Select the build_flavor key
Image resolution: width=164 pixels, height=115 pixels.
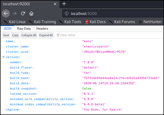[22, 68]
